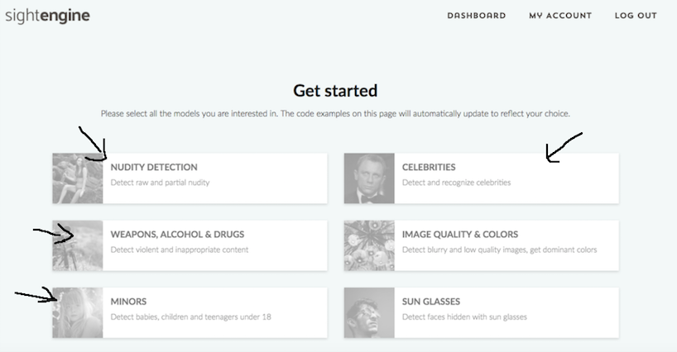Click Log Out
This screenshot has width=677, height=352.
click(x=636, y=16)
